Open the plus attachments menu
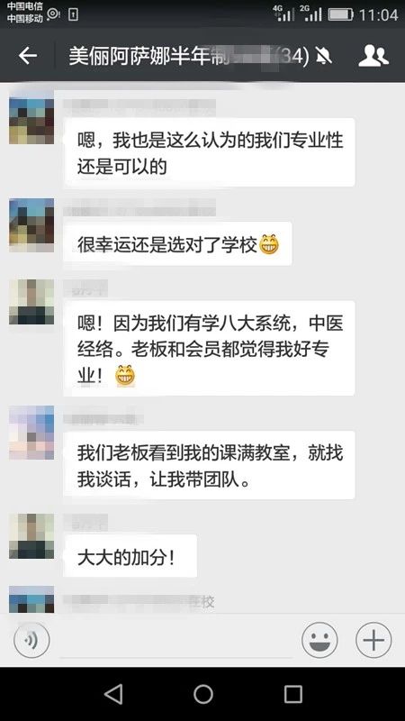Screen dimensions: 405x721 tap(373, 640)
